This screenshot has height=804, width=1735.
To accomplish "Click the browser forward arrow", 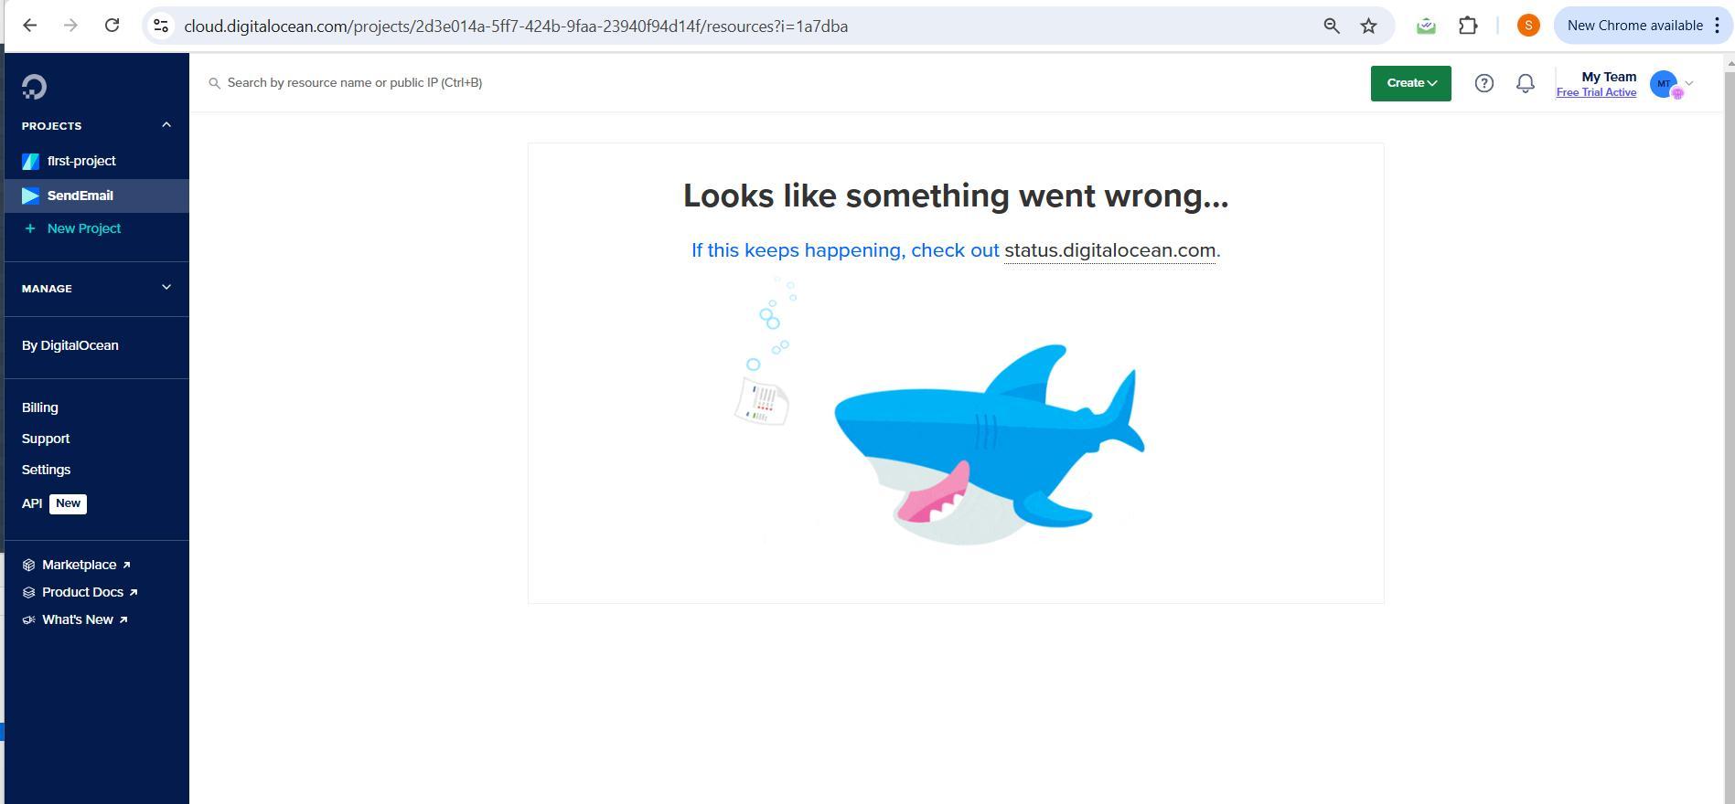I will (70, 26).
